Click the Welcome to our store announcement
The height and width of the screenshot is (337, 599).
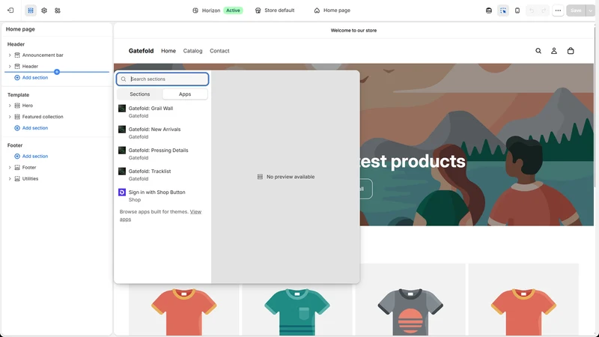pyautogui.click(x=353, y=31)
